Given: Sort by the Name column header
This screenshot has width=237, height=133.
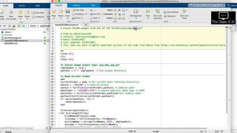Looking at the screenshot, I should coord(8,32).
